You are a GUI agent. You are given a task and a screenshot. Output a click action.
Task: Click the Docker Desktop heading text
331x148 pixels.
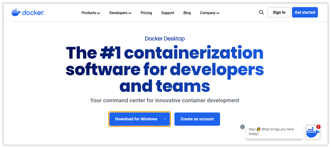165,39
